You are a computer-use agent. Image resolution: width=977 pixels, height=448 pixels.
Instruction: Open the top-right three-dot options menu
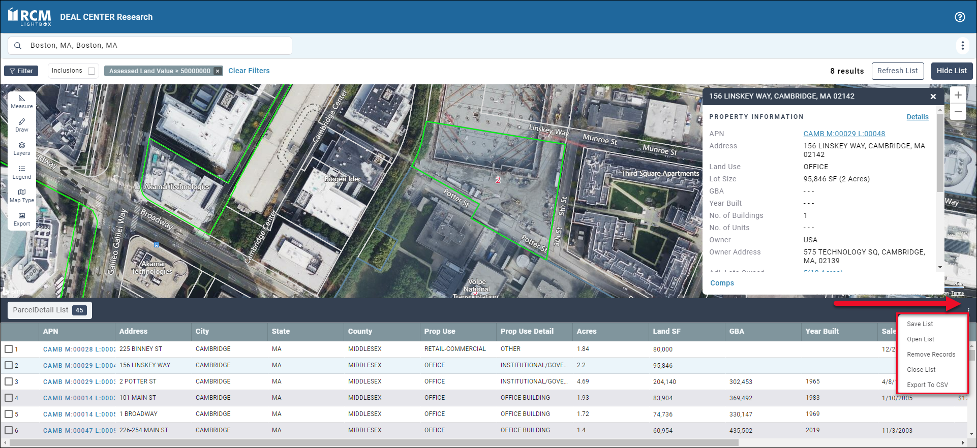pyautogui.click(x=962, y=46)
